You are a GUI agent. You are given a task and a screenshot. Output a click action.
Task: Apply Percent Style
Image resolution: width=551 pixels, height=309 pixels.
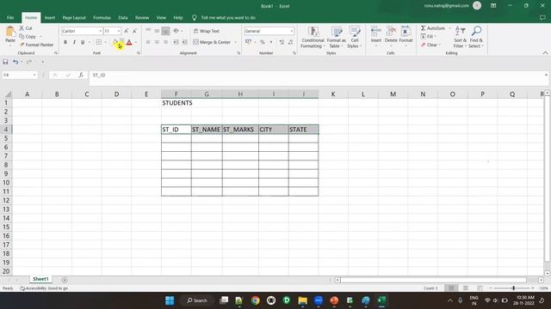click(262, 42)
